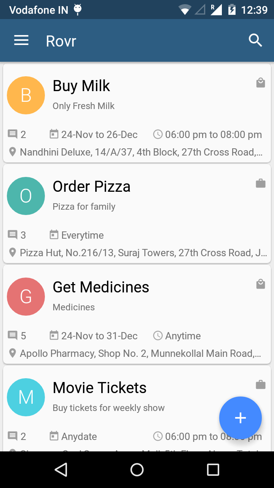
Task: Open comments icon on Buy Milk card
Action: point(13,134)
